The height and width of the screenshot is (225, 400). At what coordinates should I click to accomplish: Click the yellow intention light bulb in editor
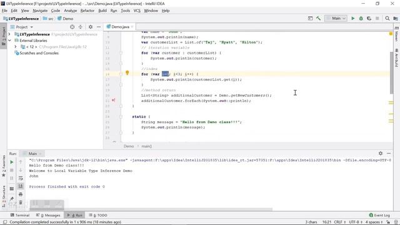click(x=127, y=73)
